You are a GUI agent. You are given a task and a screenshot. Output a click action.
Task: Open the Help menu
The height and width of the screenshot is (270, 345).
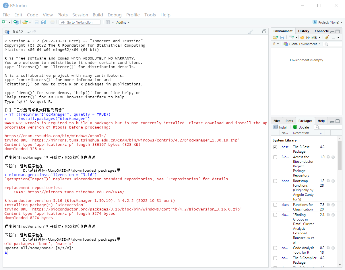[165, 15]
